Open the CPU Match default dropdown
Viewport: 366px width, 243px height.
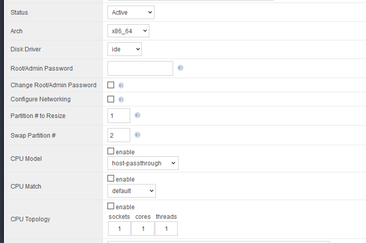click(131, 191)
